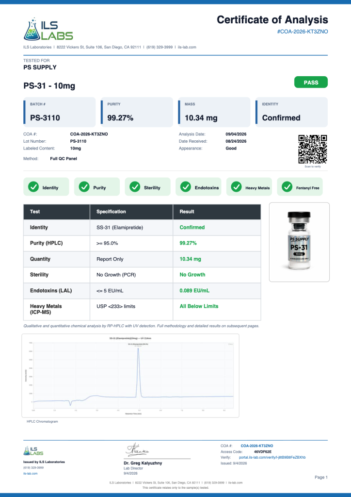Click the Test column header
351x497 pixels.
click(57, 212)
